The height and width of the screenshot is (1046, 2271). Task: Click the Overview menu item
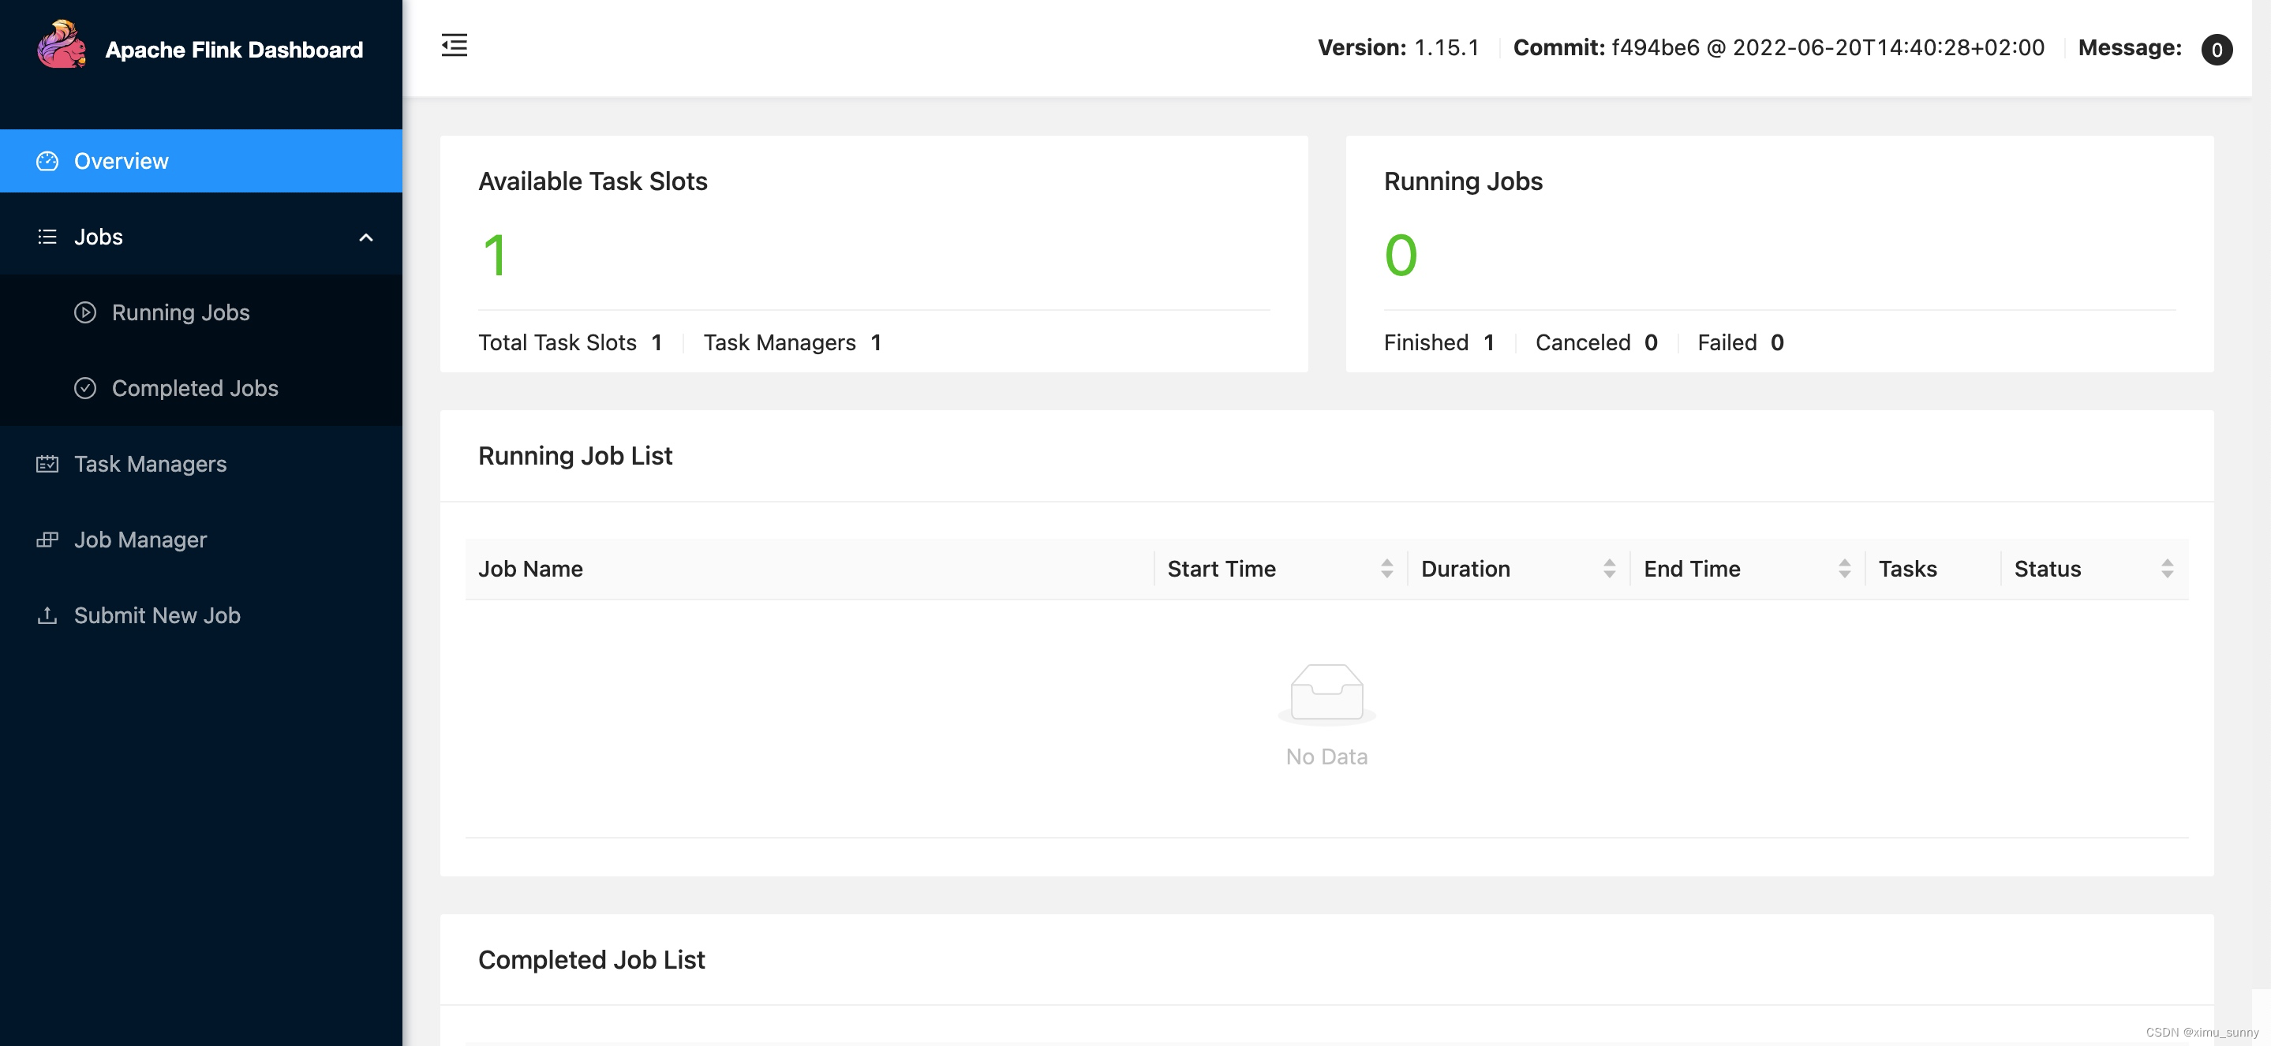(x=201, y=159)
